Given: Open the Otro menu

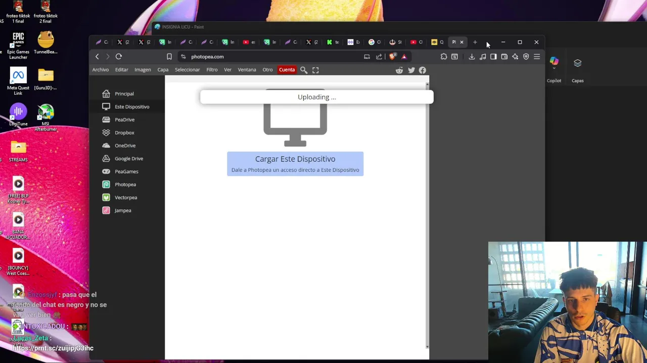Looking at the screenshot, I should (x=267, y=70).
